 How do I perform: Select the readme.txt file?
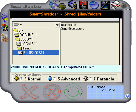[x=69, y=25]
